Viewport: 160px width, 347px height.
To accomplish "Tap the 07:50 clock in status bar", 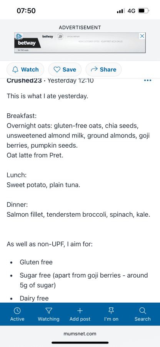I will click(26, 11).
